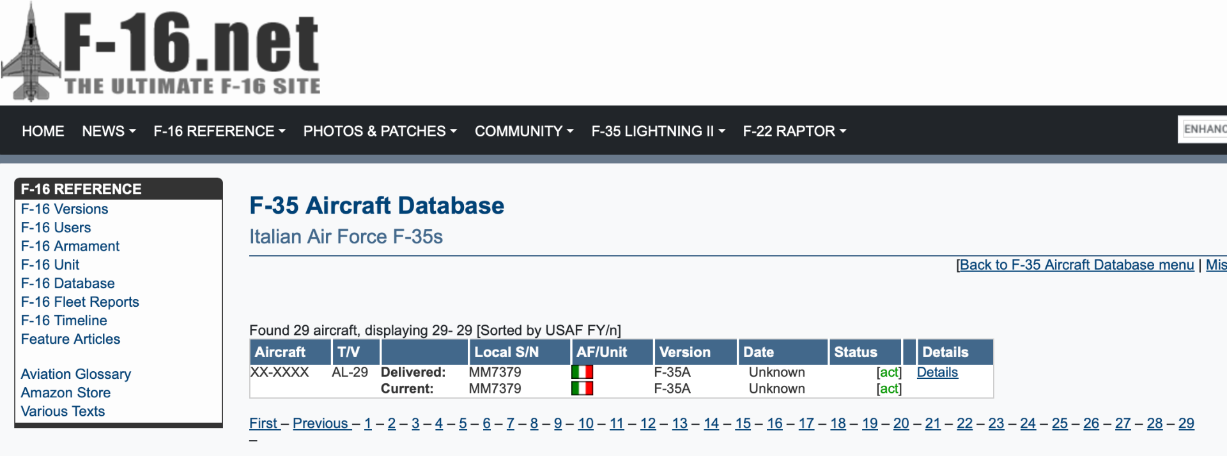Open the COMMUNITY dropdown menu
The width and height of the screenshot is (1227, 456).
pyautogui.click(x=523, y=131)
